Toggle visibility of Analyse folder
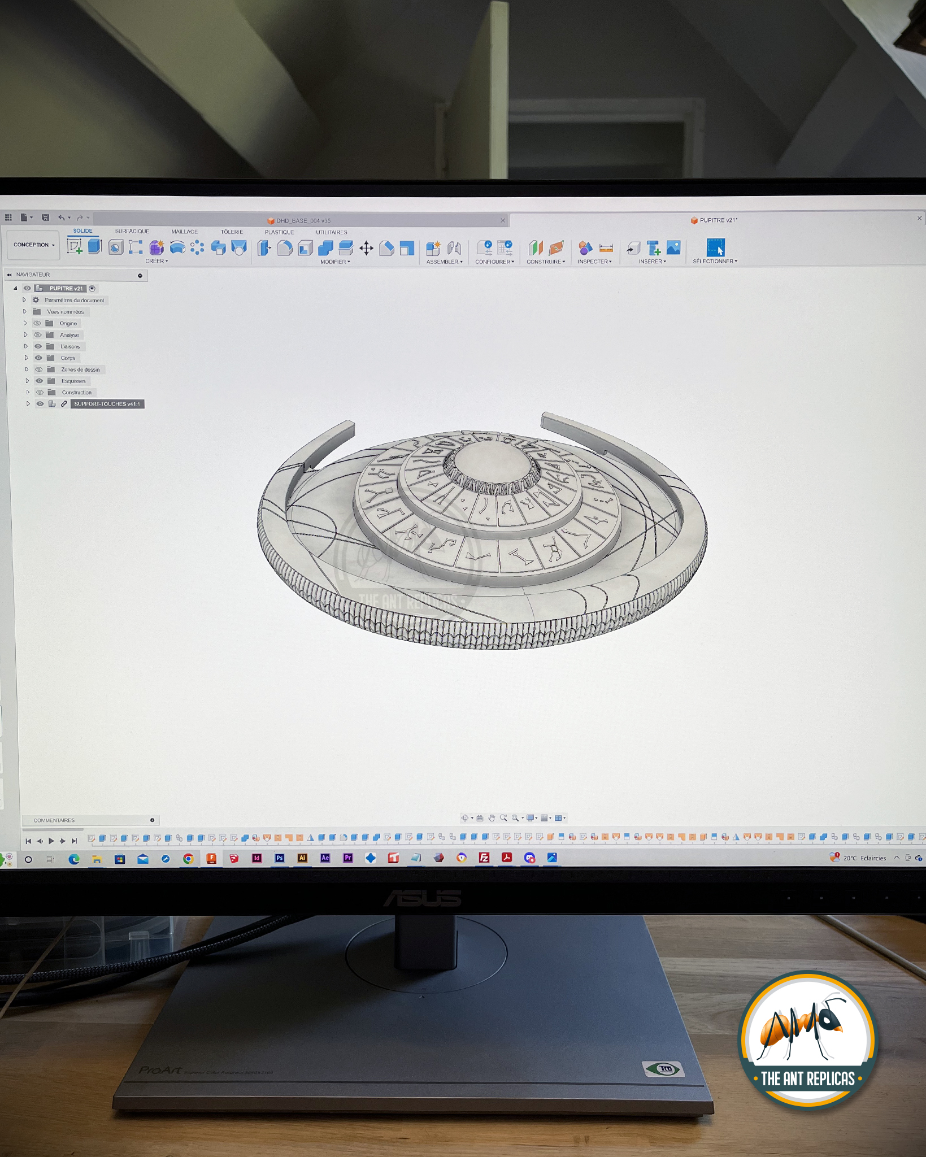Image resolution: width=926 pixels, height=1157 pixels. click(x=37, y=334)
